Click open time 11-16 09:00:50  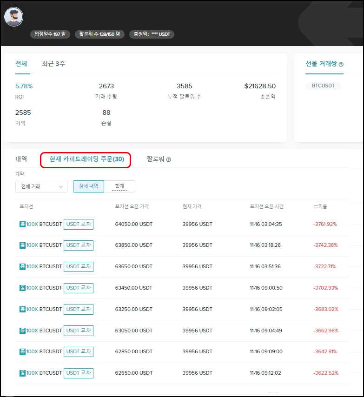[x=266, y=288]
